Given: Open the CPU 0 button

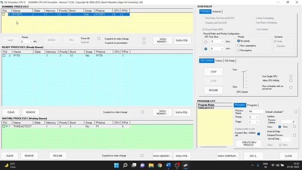Looking at the screenshot, I should 253,156.
